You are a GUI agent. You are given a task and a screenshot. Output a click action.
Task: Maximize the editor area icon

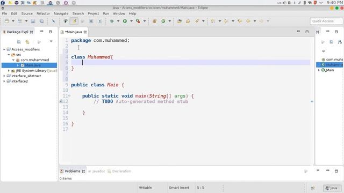click(x=307, y=32)
